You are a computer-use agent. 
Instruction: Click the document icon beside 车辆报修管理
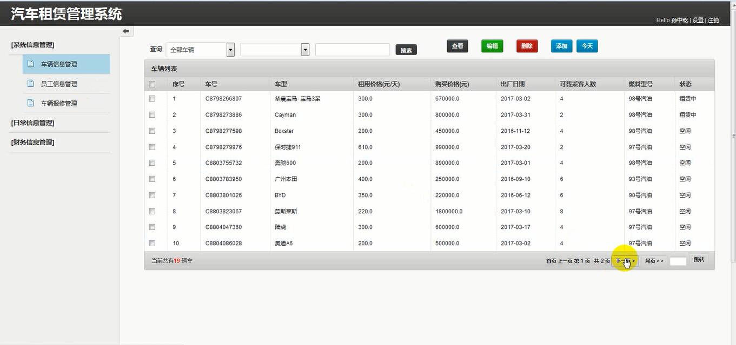(31, 103)
